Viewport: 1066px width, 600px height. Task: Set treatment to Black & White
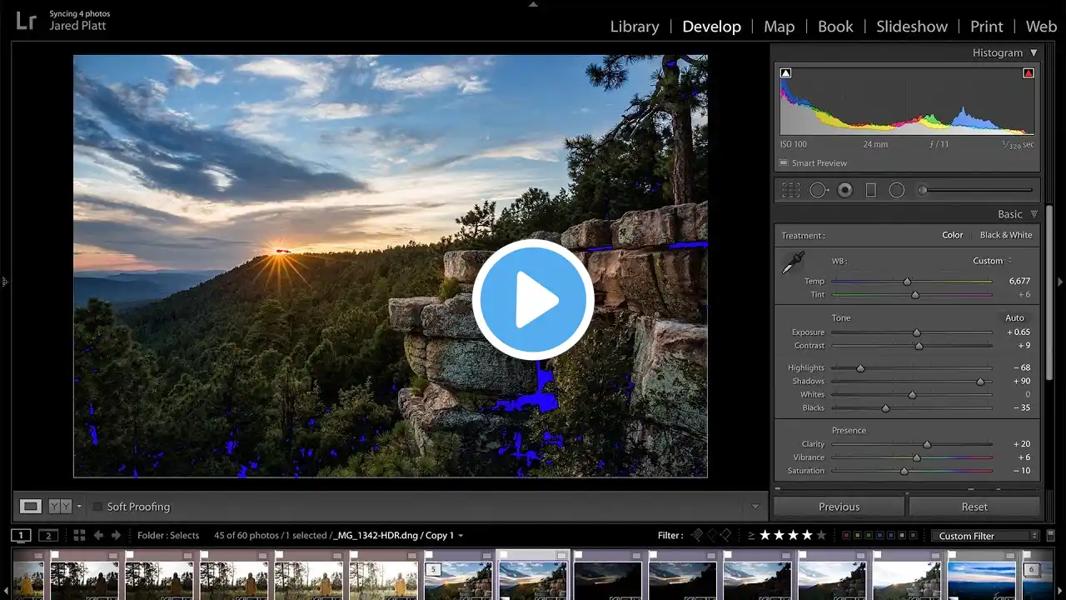pyautogui.click(x=1006, y=235)
